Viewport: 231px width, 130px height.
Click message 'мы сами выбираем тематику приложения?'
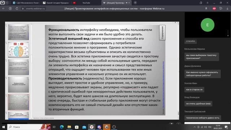201,57
